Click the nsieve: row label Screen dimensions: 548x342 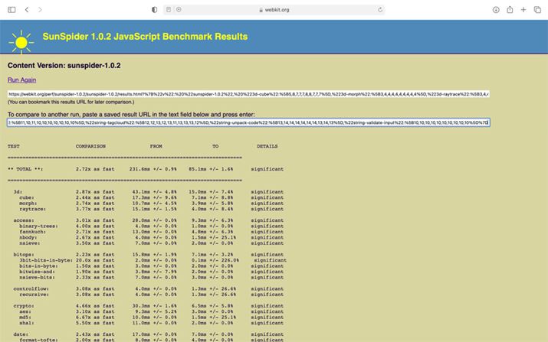click(x=30, y=243)
